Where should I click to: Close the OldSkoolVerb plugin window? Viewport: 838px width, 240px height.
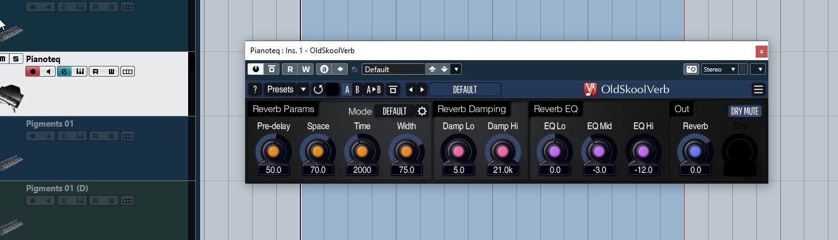tap(761, 51)
